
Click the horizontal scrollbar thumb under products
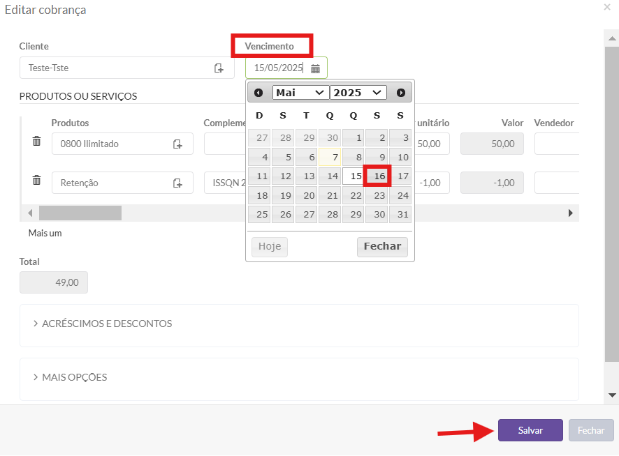[80, 213]
